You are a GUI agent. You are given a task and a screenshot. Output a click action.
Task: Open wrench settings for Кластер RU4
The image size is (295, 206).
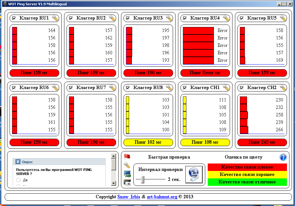(226, 18)
